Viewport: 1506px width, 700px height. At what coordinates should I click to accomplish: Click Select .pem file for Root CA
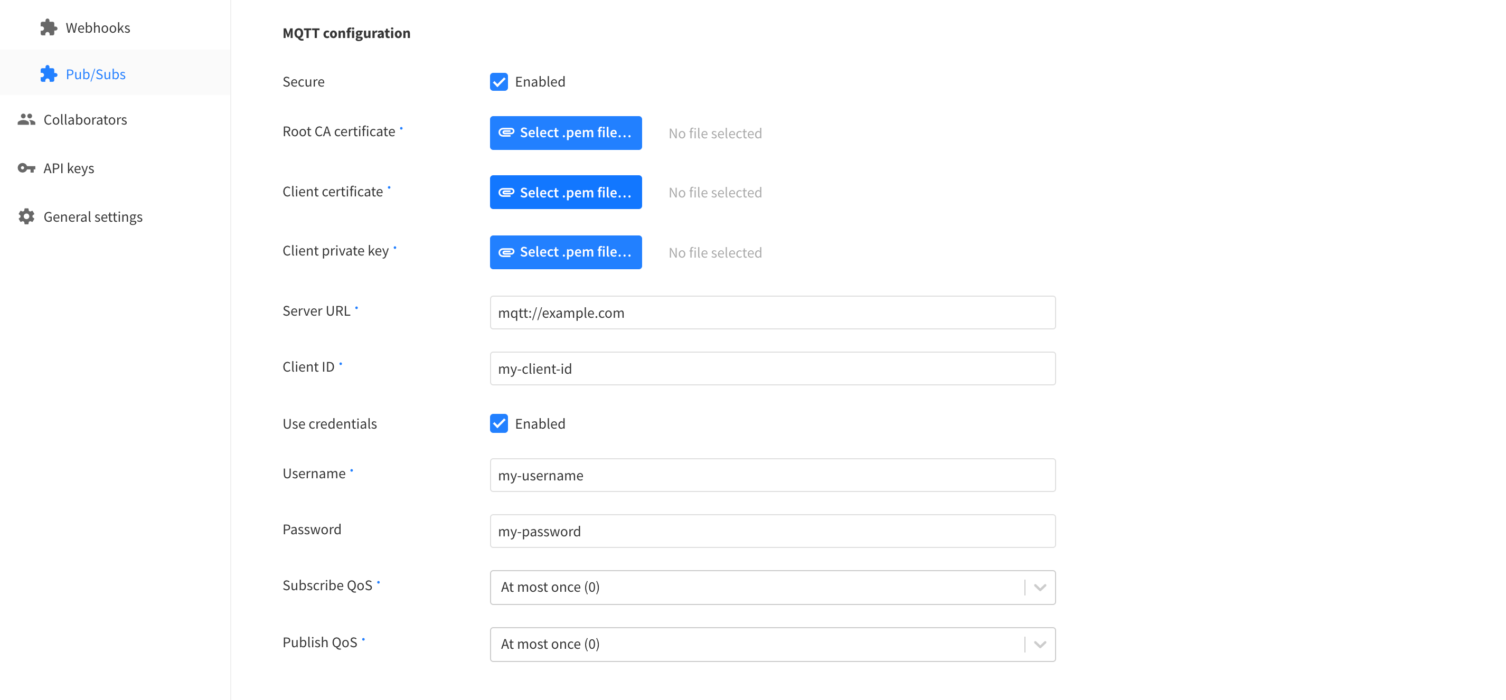[566, 133]
